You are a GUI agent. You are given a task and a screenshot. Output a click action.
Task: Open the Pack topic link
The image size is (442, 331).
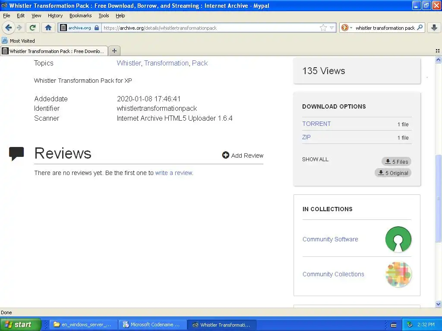coord(200,63)
